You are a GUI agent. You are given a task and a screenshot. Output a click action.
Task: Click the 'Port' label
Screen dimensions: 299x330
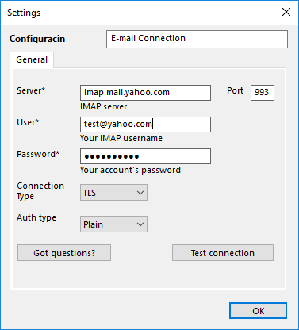click(x=235, y=90)
